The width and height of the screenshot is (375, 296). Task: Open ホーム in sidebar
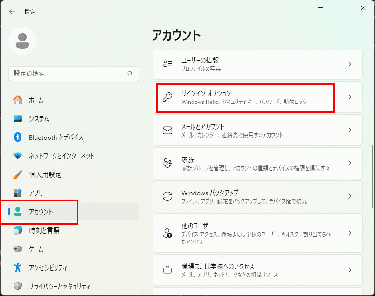(x=36, y=100)
